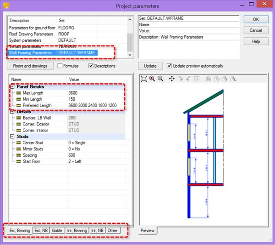
Task: Click the zoom out magnifier icon
Action: 160,79
